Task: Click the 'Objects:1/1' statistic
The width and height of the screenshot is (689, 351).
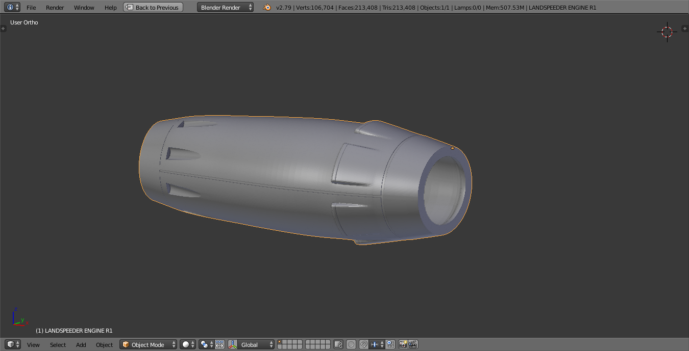Action: click(x=434, y=8)
